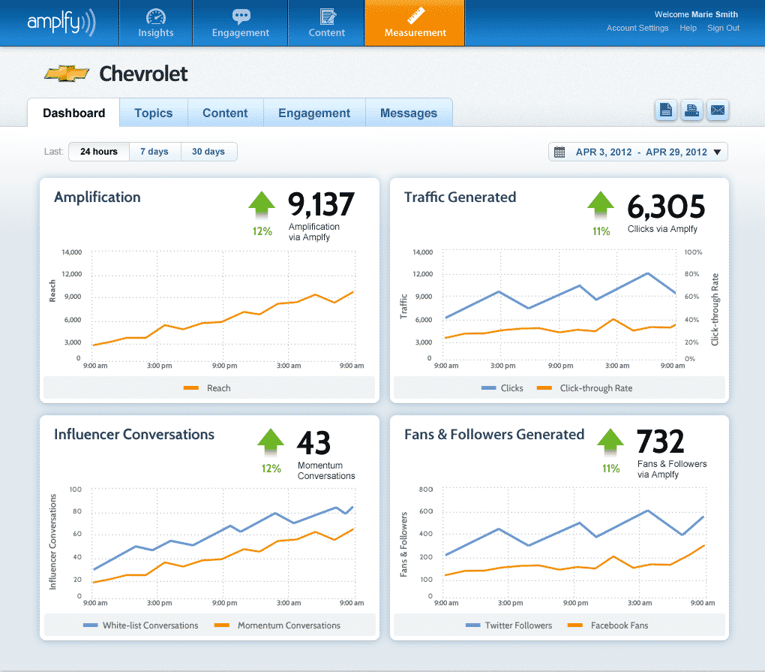The height and width of the screenshot is (672, 765).
Task: Expand the date range dropdown arrow
Action: click(717, 152)
